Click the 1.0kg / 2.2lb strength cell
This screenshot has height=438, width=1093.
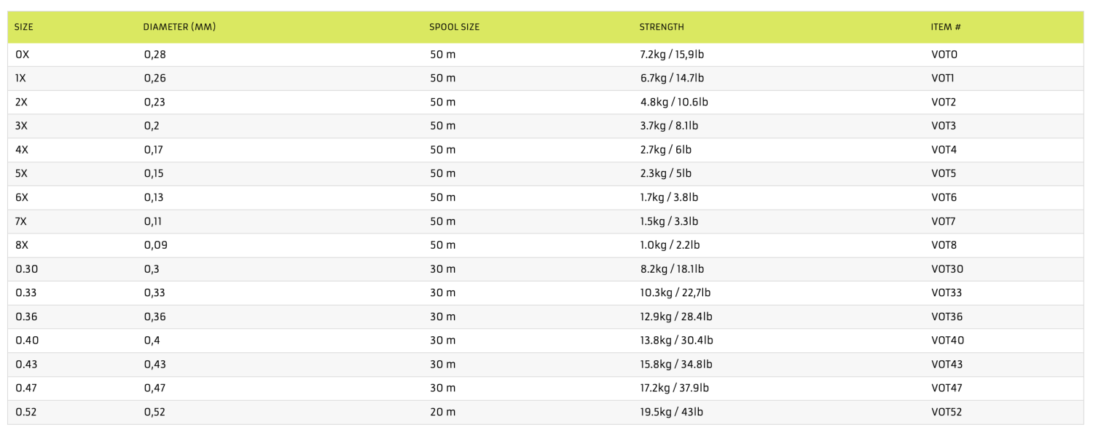tap(669, 245)
